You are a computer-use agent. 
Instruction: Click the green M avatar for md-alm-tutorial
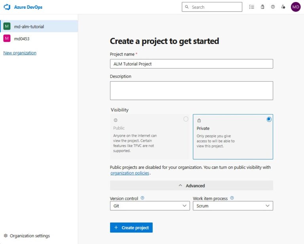click(7, 26)
